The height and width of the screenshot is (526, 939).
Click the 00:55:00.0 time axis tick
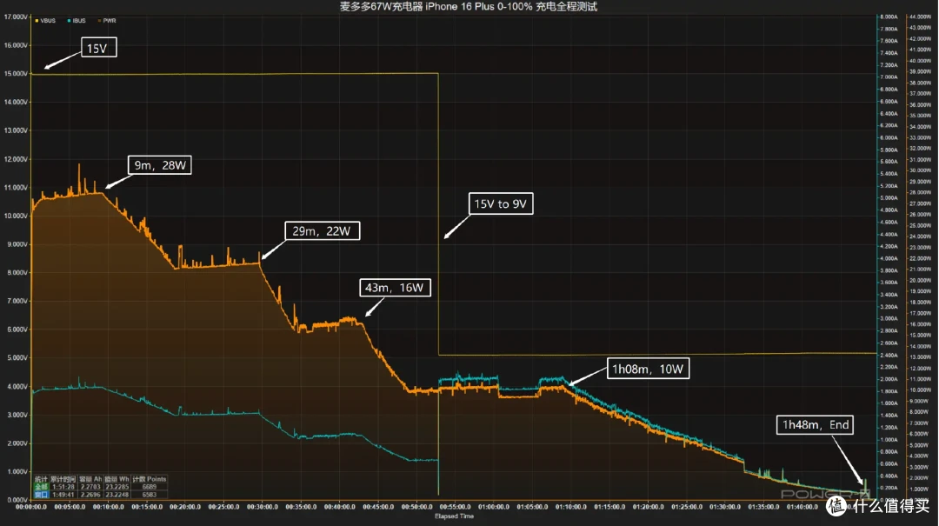pyautogui.click(x=455, y=507)
